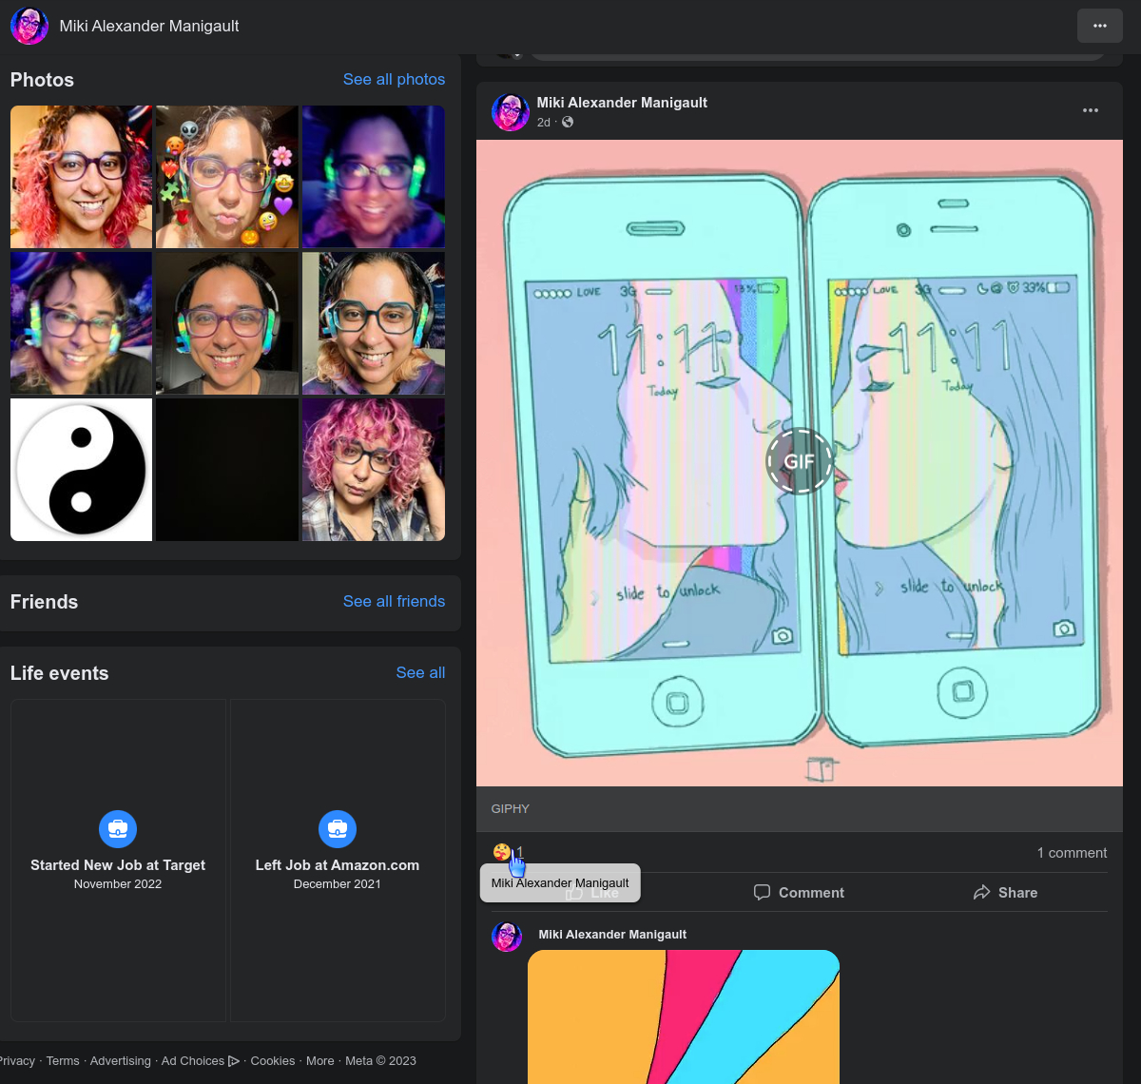
Task: Click the Comment button on the post
Action: coord(799,892)
